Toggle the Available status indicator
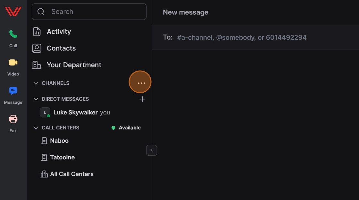 click(x=126, y=128)
